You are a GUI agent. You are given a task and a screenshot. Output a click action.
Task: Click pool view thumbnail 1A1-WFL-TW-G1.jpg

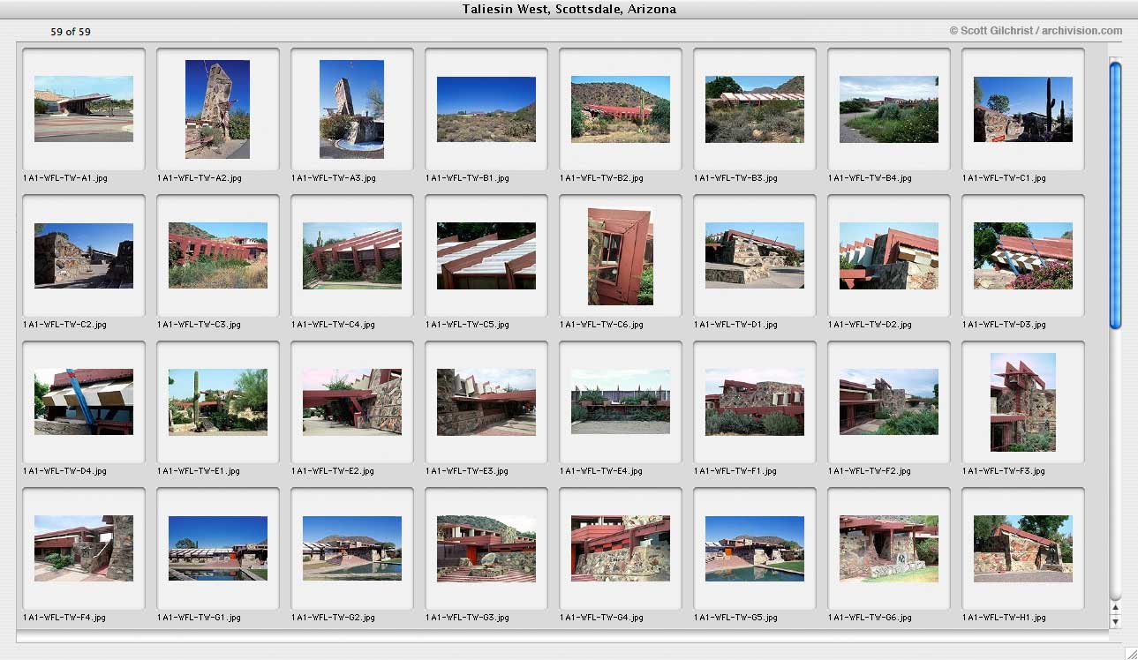[x=218, y=548]
